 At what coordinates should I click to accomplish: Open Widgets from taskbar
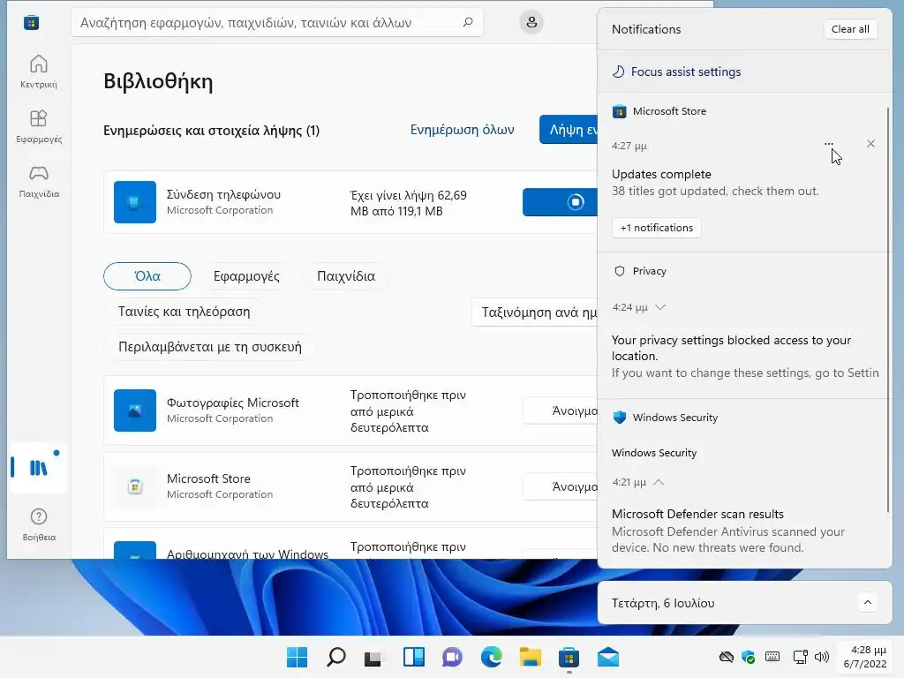414,657
